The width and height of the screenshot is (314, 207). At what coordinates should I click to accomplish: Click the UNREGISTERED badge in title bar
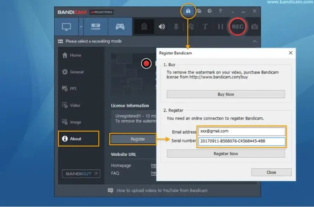pos(101,12)
